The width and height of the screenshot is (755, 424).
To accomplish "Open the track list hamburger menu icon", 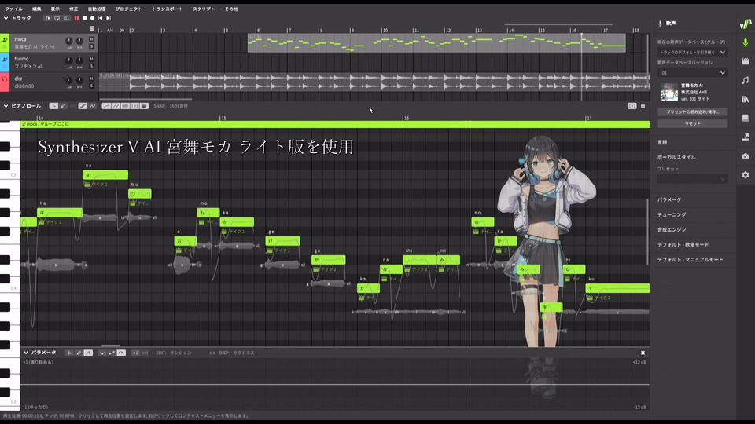I will coord(91,29).
